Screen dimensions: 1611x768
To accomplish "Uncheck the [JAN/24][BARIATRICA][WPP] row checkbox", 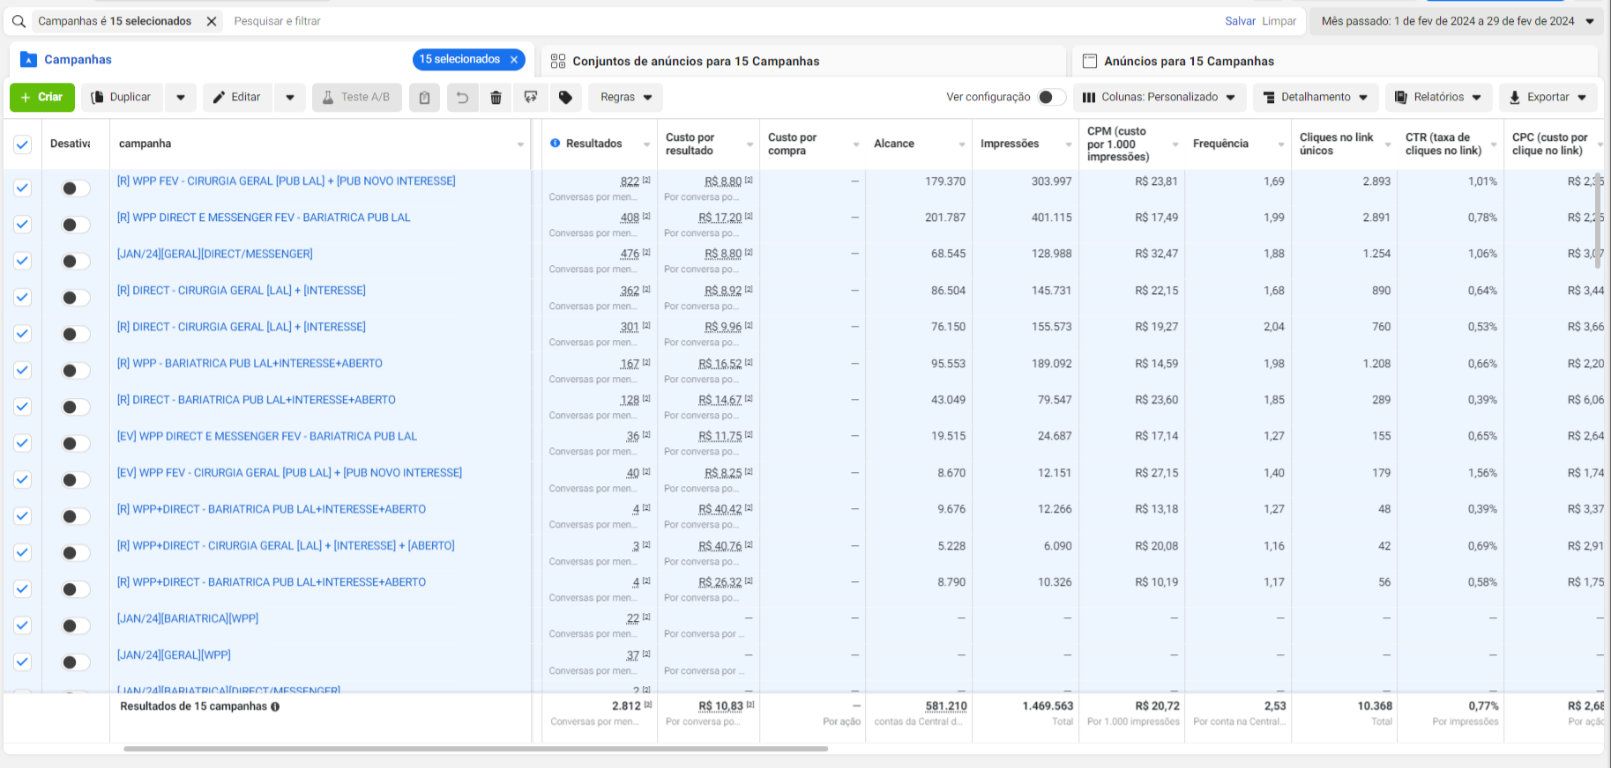I will pos(22,625).
